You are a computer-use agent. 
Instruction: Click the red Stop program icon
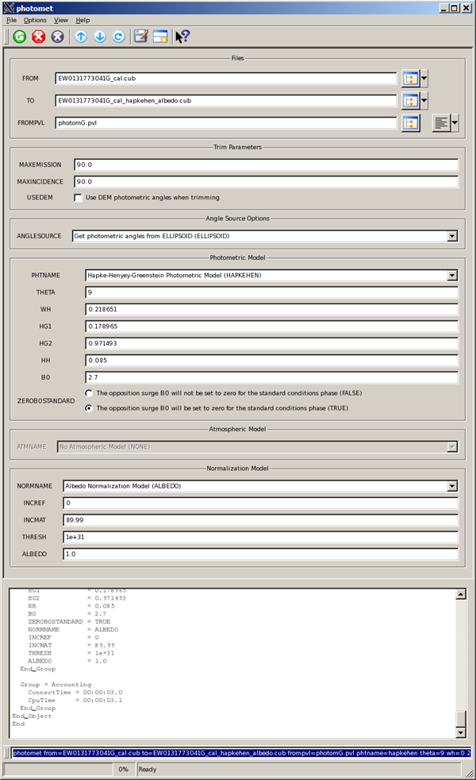(x=38, y=37)
